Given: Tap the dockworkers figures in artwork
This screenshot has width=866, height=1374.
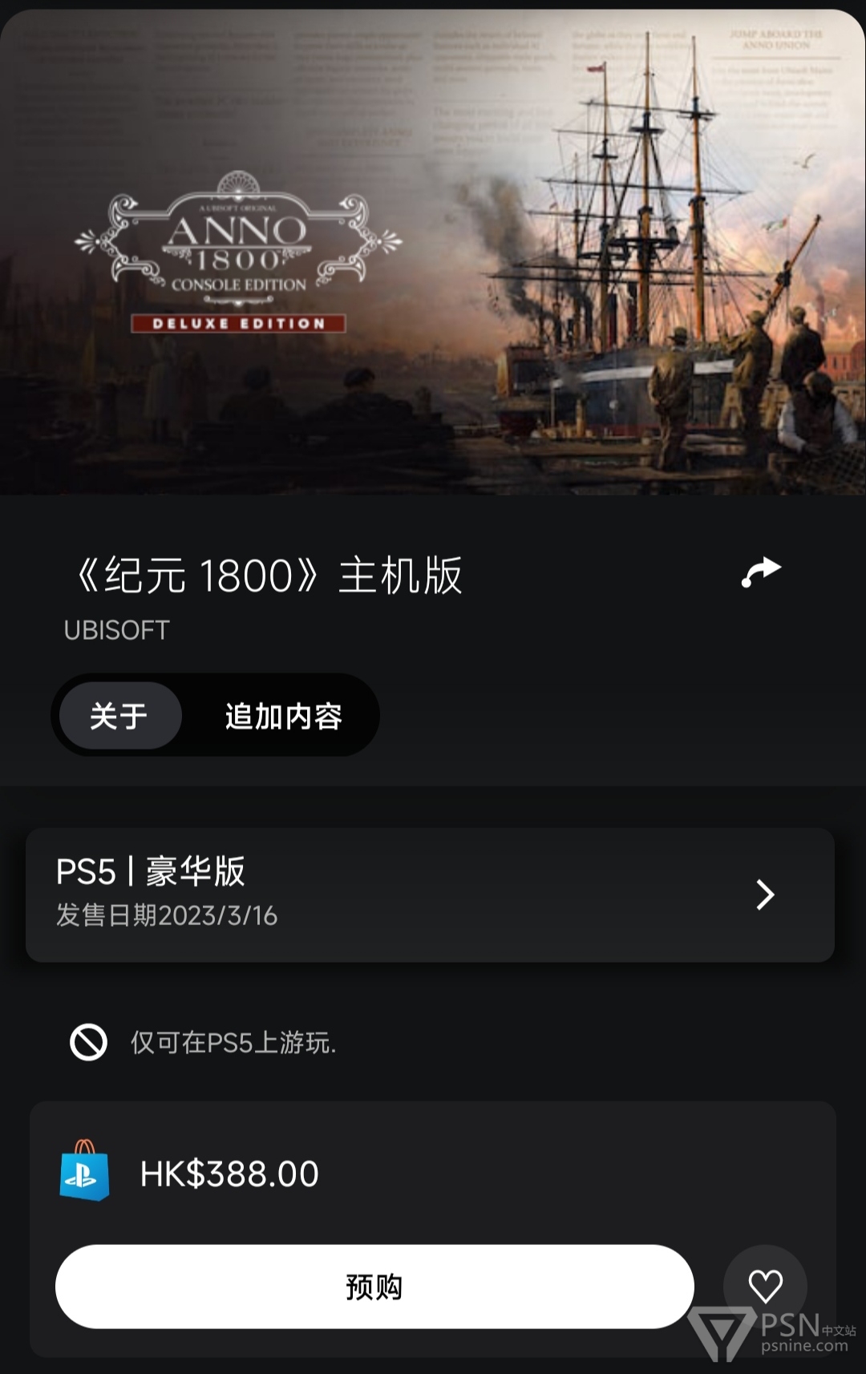Looking at the screenshot, I should [754, 385].
